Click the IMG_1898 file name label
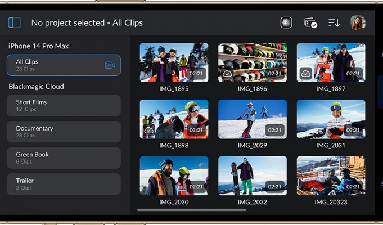This screenshot has height=225, width=383. tap(174, 145)
